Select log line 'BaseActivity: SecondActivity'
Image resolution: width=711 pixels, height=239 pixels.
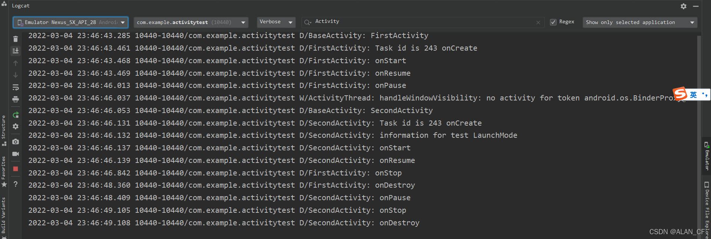(231, 111)
